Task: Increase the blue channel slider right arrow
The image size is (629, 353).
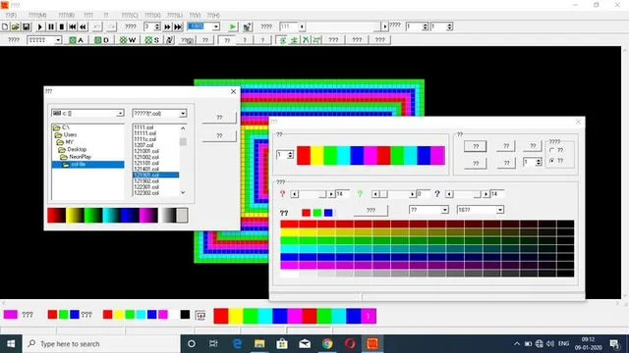Action: pyautogui.click(x=486, y=194)
